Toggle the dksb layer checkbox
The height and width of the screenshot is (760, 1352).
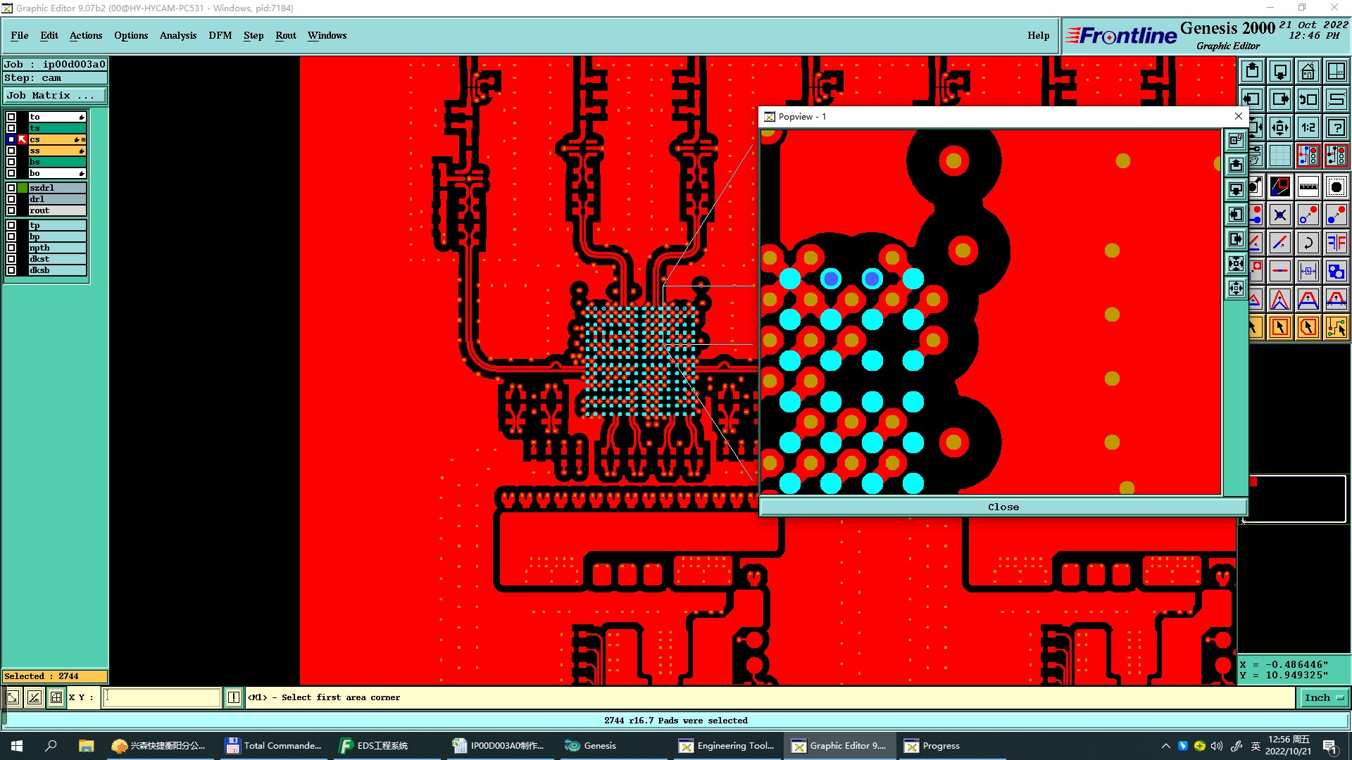(11, 270)
